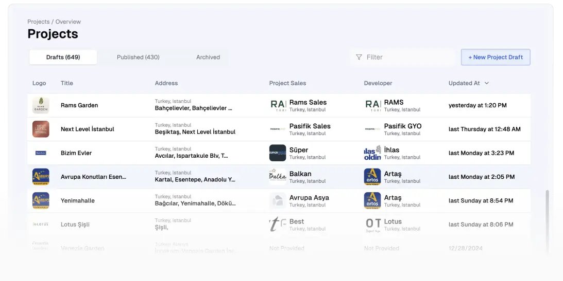Viewport: 563px width, 281px height.
Task: Select the Bizim Evler title
Action: [76, 153]
